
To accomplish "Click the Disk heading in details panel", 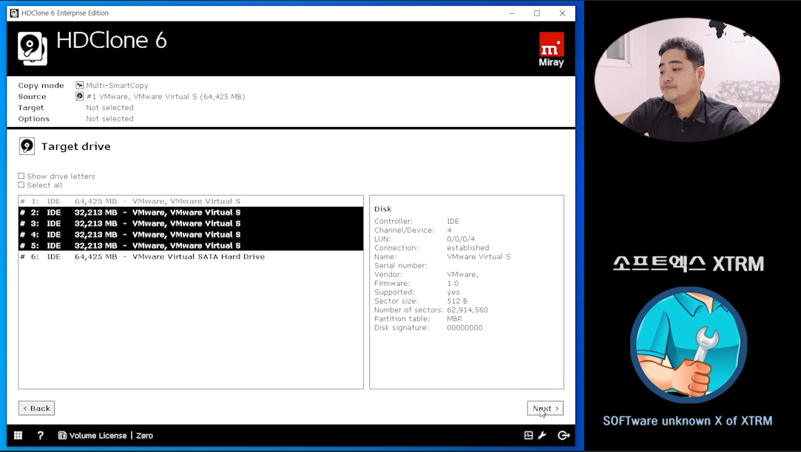I will 382,209.
